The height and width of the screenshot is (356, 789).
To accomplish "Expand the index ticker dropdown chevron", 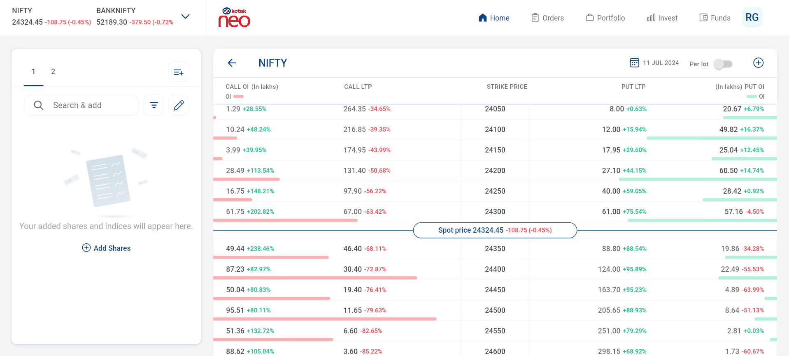I will click(186, 16).
